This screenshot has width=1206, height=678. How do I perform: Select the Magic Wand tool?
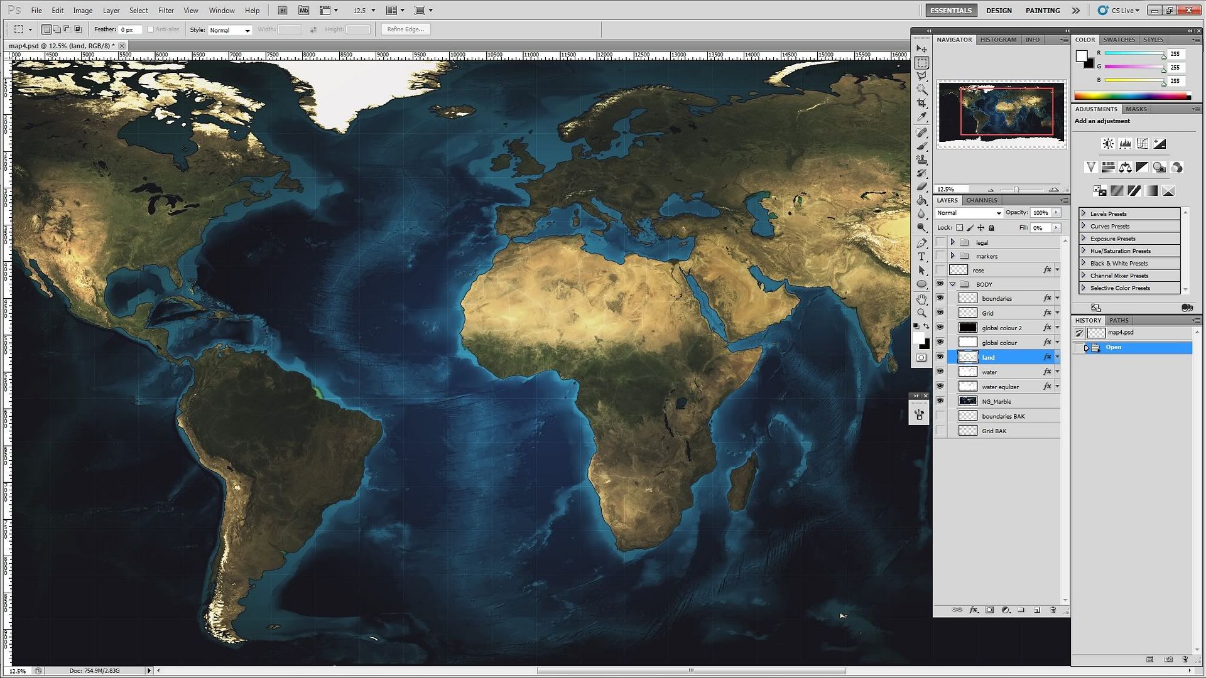(921, 89)
